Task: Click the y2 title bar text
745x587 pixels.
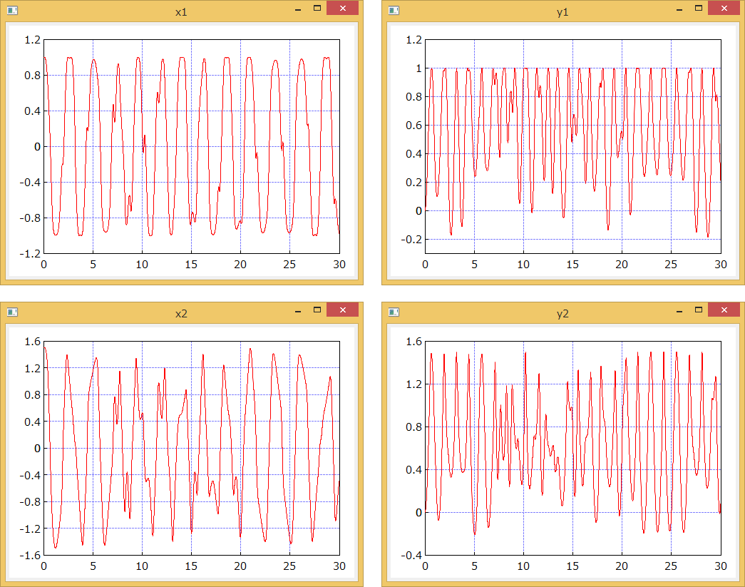Action: (562, 313)
